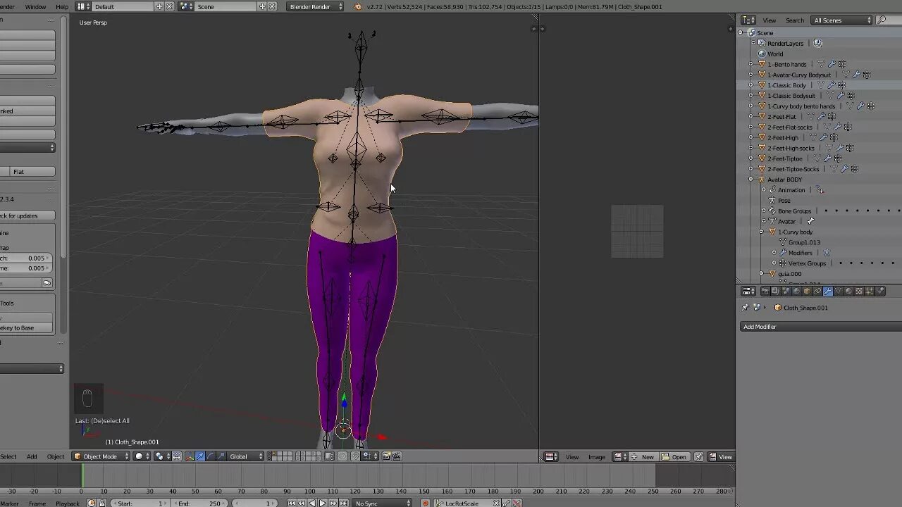Click the timeline End frame field
The width and height of the screenshot is (902, 507).
(199, 503)
